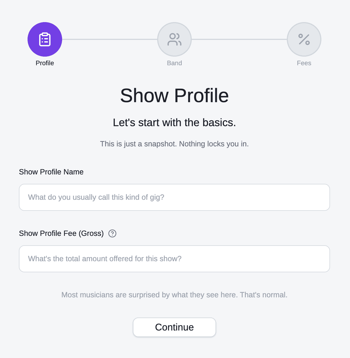Click the progress line between Band and Fees

tap(239, 39)
